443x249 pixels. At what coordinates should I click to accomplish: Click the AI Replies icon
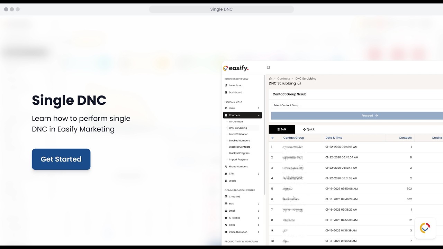tap(226, 218)
